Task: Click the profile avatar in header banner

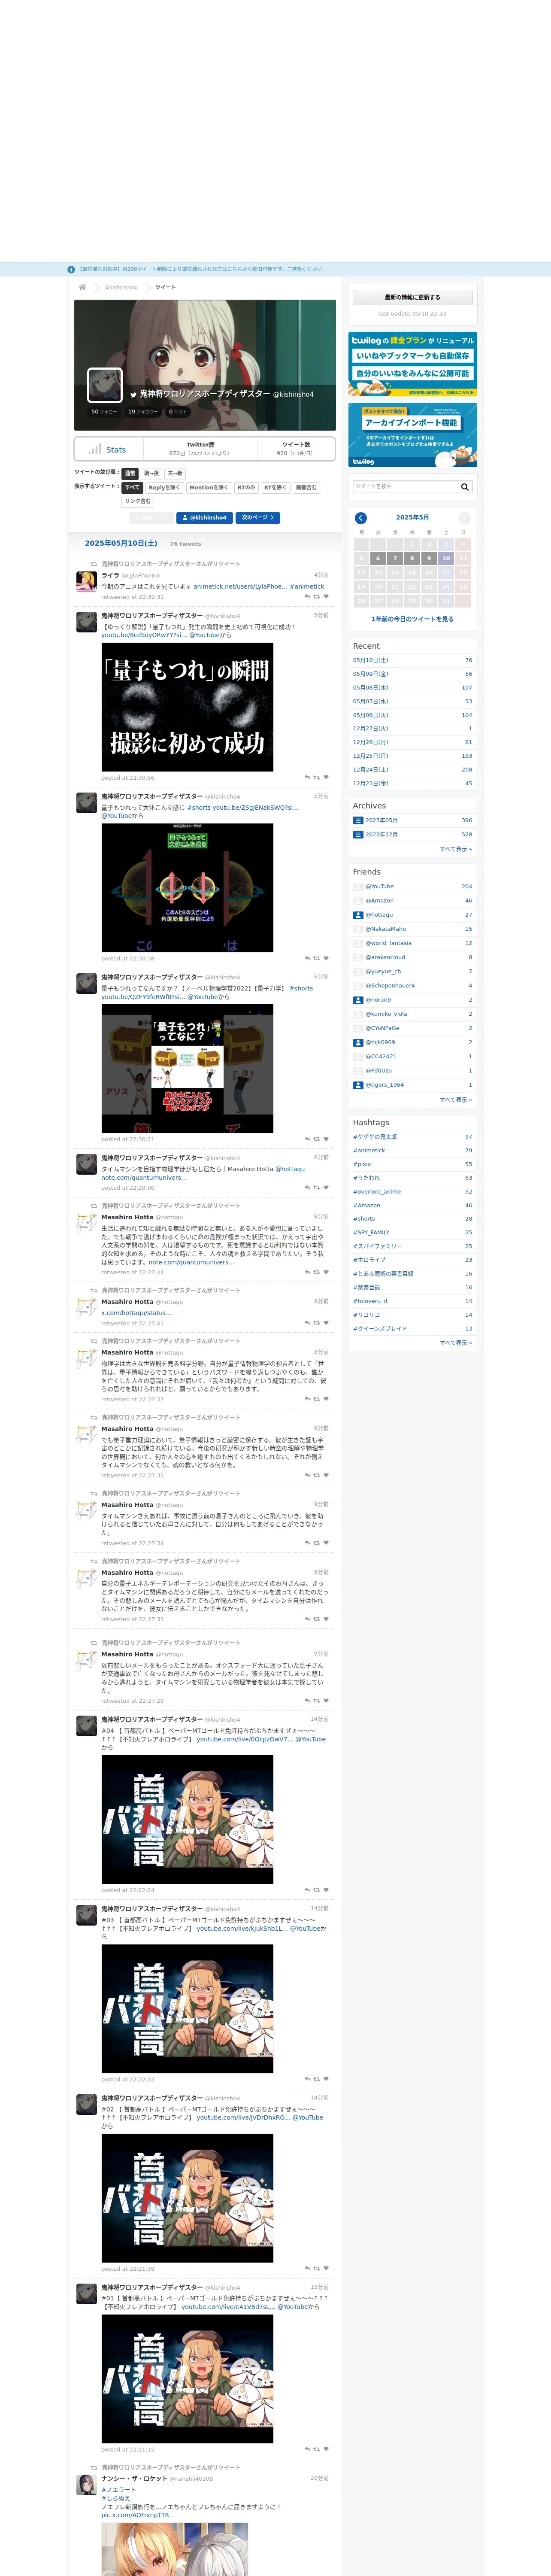Action: click(x=105, y=385)
